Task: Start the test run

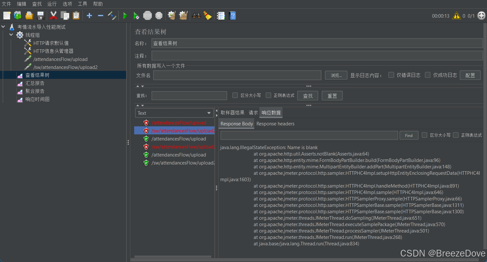Action: 125,15
